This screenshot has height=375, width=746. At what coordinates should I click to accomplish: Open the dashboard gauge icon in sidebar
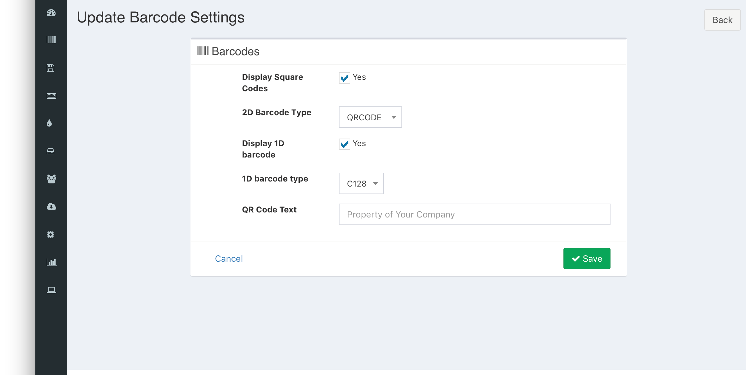point(51,13)
